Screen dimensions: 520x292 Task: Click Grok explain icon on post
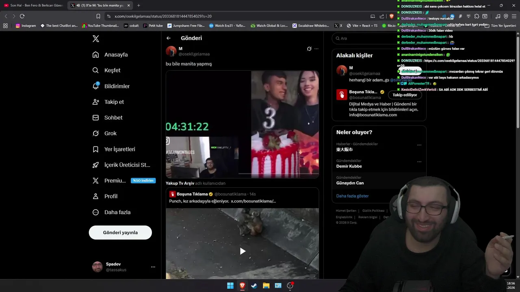pyautogui.click(x=309, y=49)
